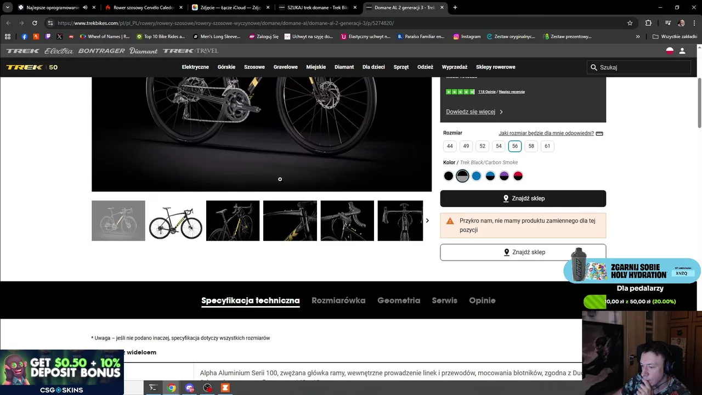
Task: Choose the solid blue color swatch
Action: coord(477,176)
